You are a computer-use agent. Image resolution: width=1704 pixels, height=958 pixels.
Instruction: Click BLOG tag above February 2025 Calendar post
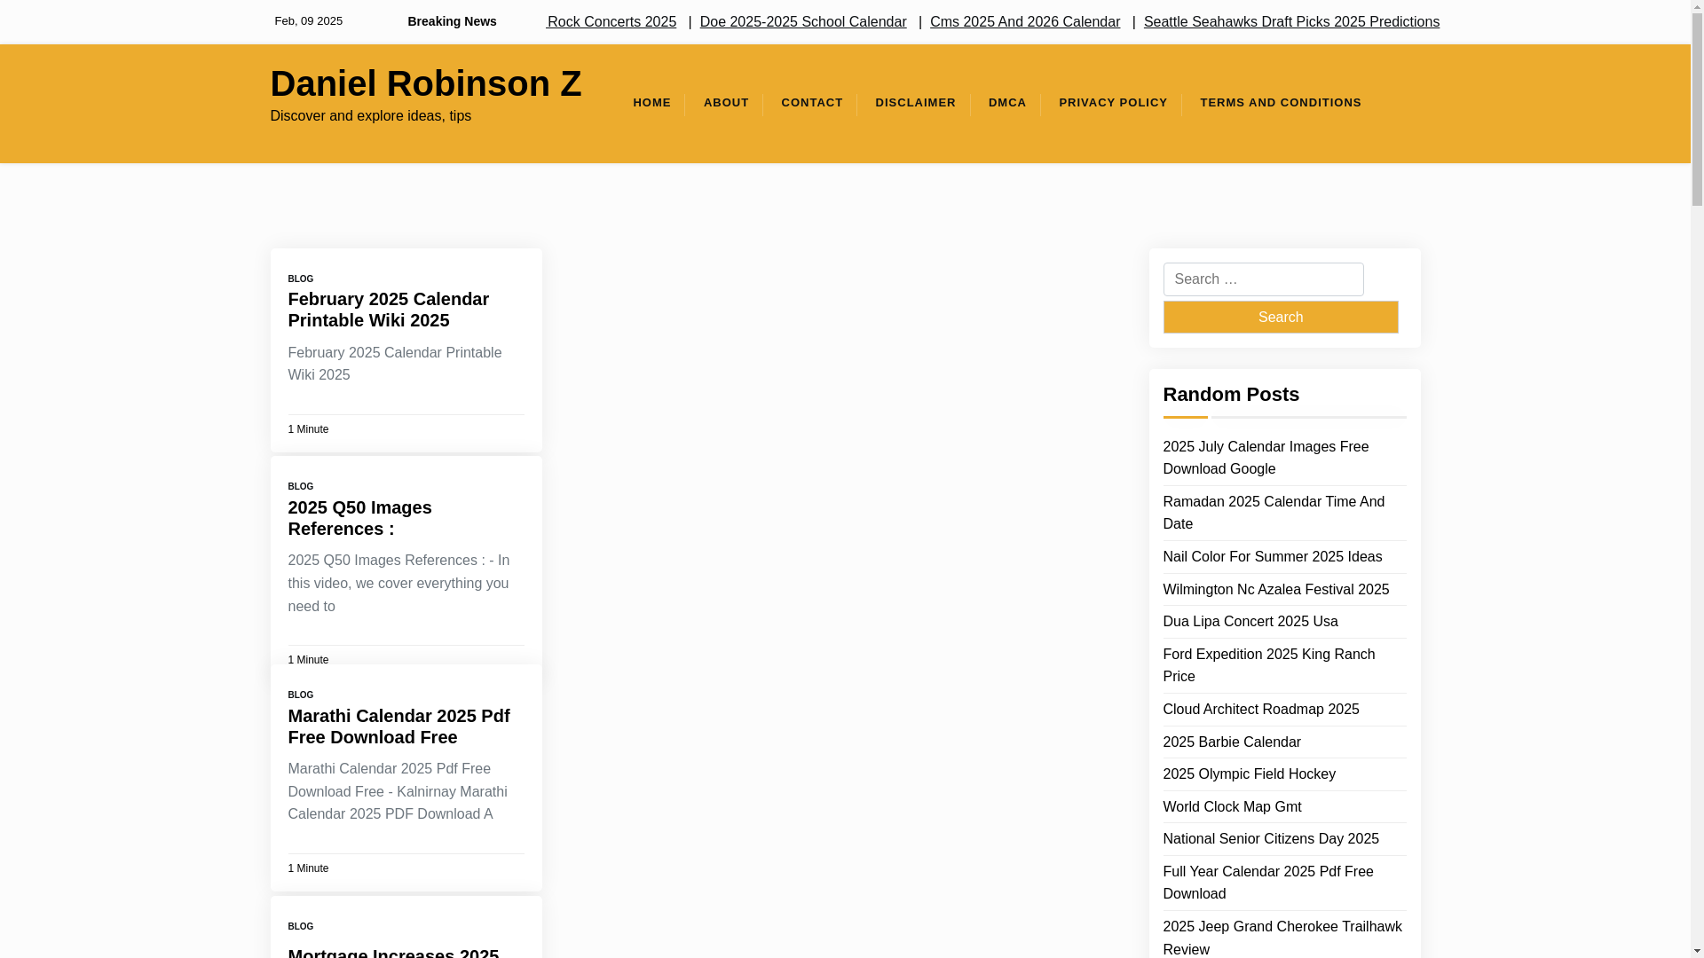301,279
